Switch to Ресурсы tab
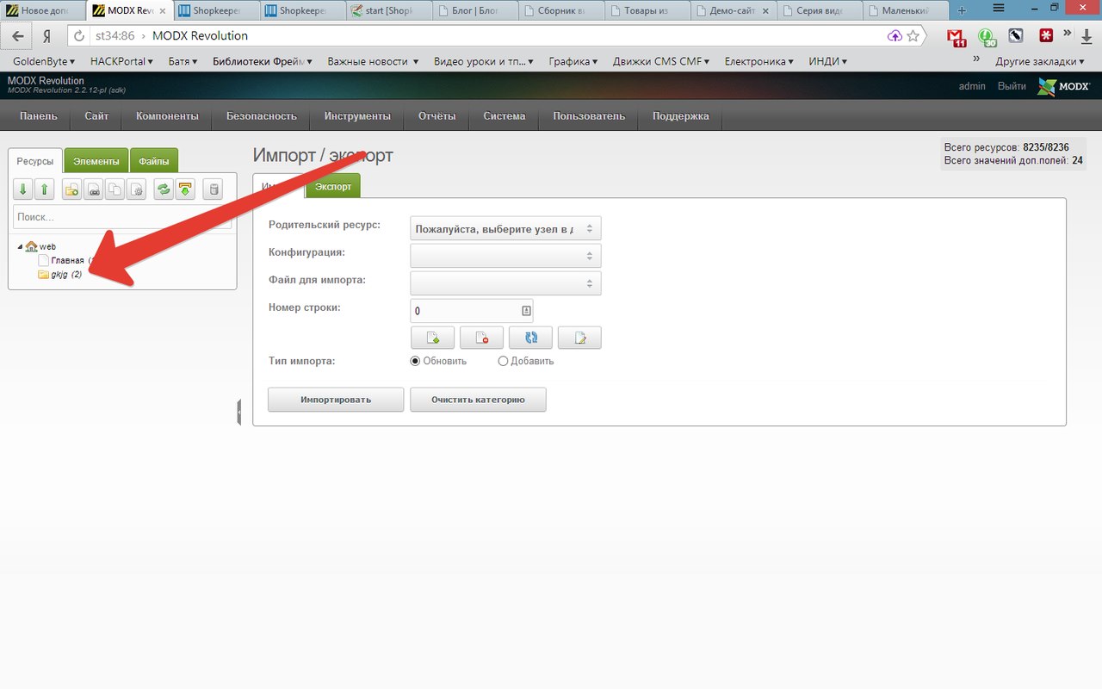 (34, 161)
